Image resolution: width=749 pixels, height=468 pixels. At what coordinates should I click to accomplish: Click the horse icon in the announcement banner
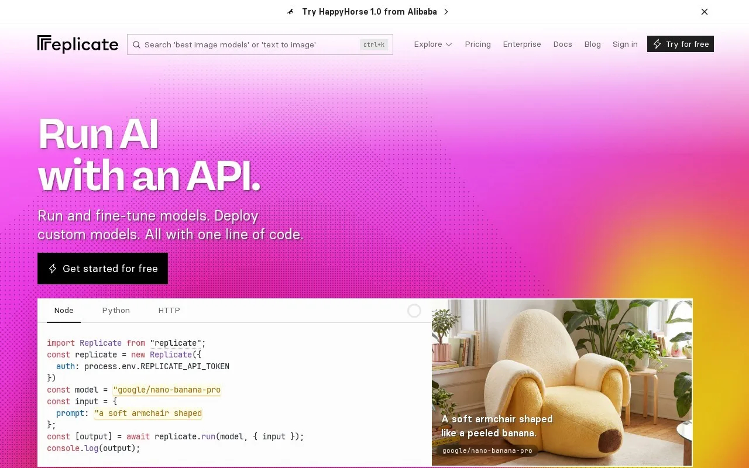click(x=290, y=12)
